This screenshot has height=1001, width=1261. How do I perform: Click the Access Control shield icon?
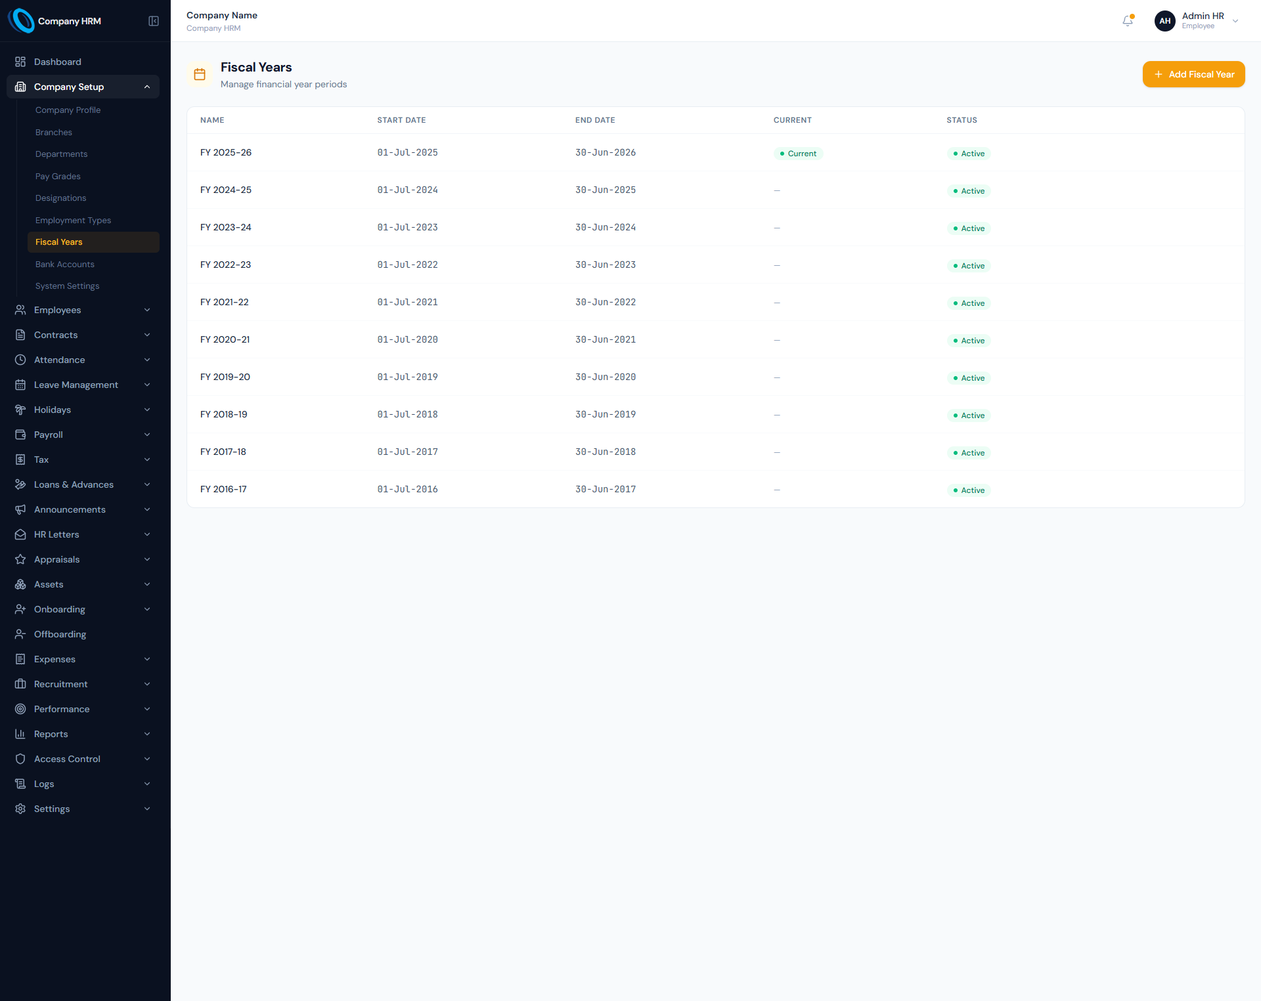click(x=20, y=759)
